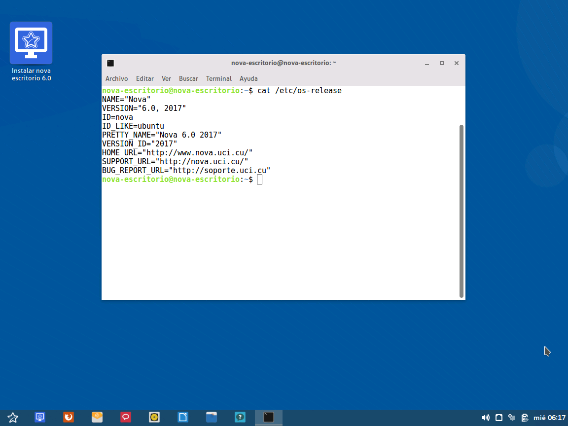The width and height of the screenshot is (568, 426).
Task: Launch the installer monitor icon in taskbar
Action: pos(40,417)
